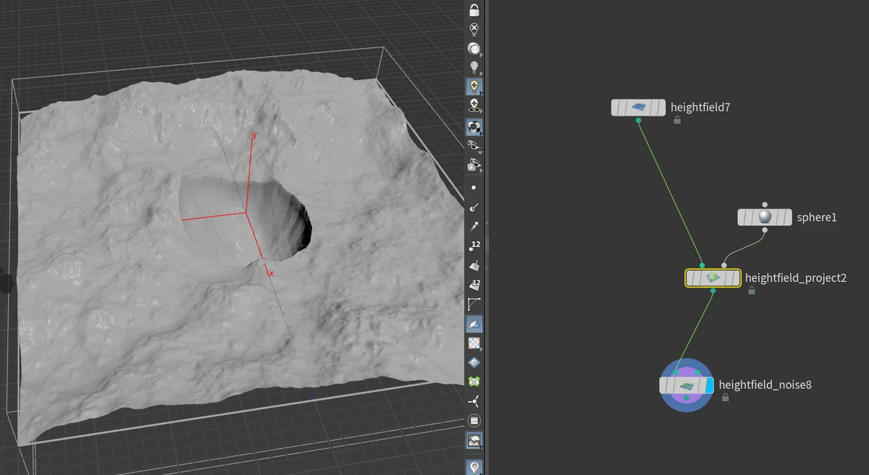Toggle the checkered cube material display
The height and width of the screenshot is (475, 869).
tap(474, 127)
